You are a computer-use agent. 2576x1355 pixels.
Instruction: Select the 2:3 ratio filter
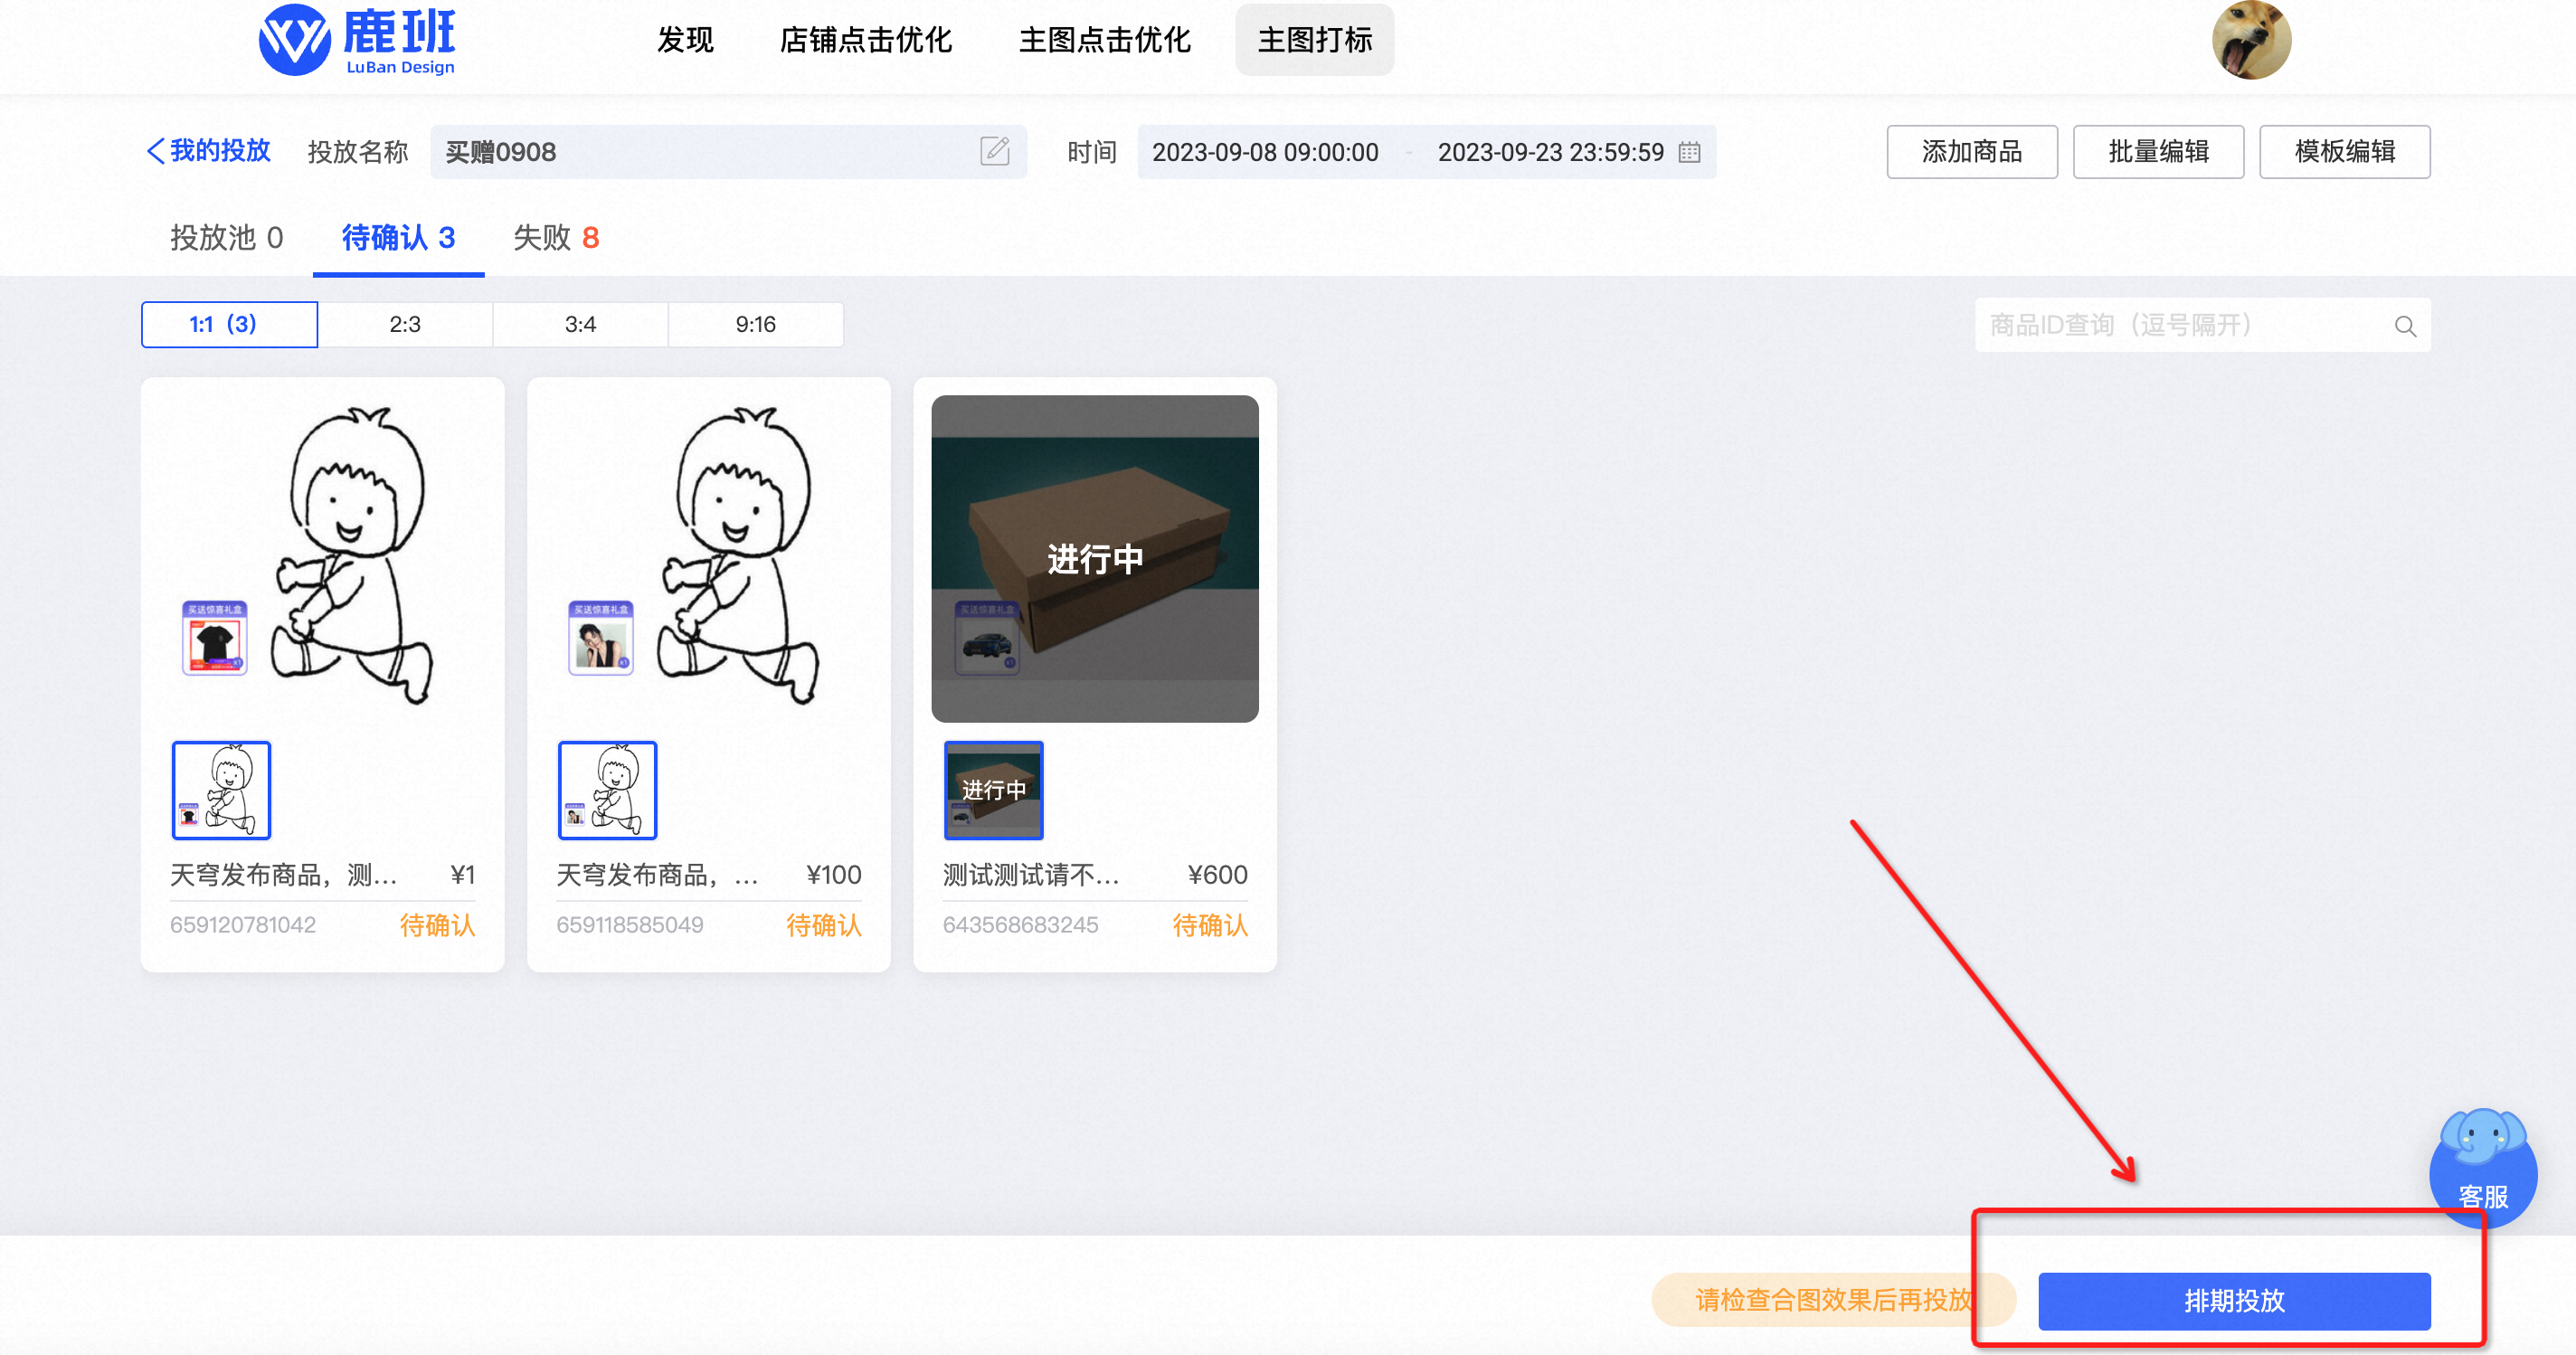point(405,324)
